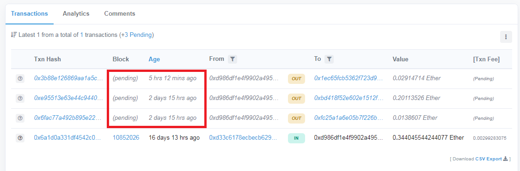This screenshot has width=520, height=171.
Task: Click pending block status of 0x3b88e126869aa1a5c row
Action: tap(125, 78)
